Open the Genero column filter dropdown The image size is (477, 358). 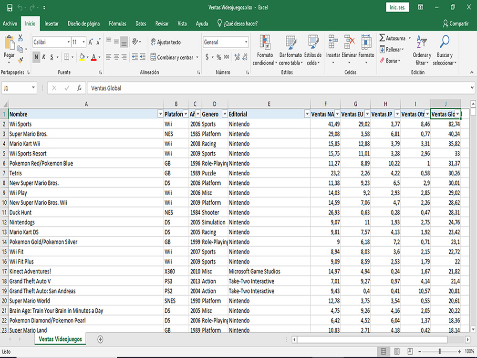click(225, 114)
